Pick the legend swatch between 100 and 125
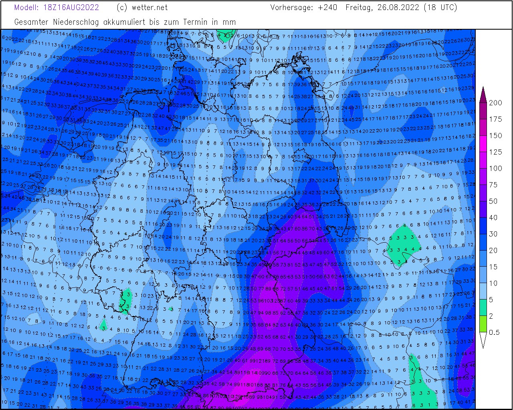Viewport: 513px width, 410px height. 483,160
